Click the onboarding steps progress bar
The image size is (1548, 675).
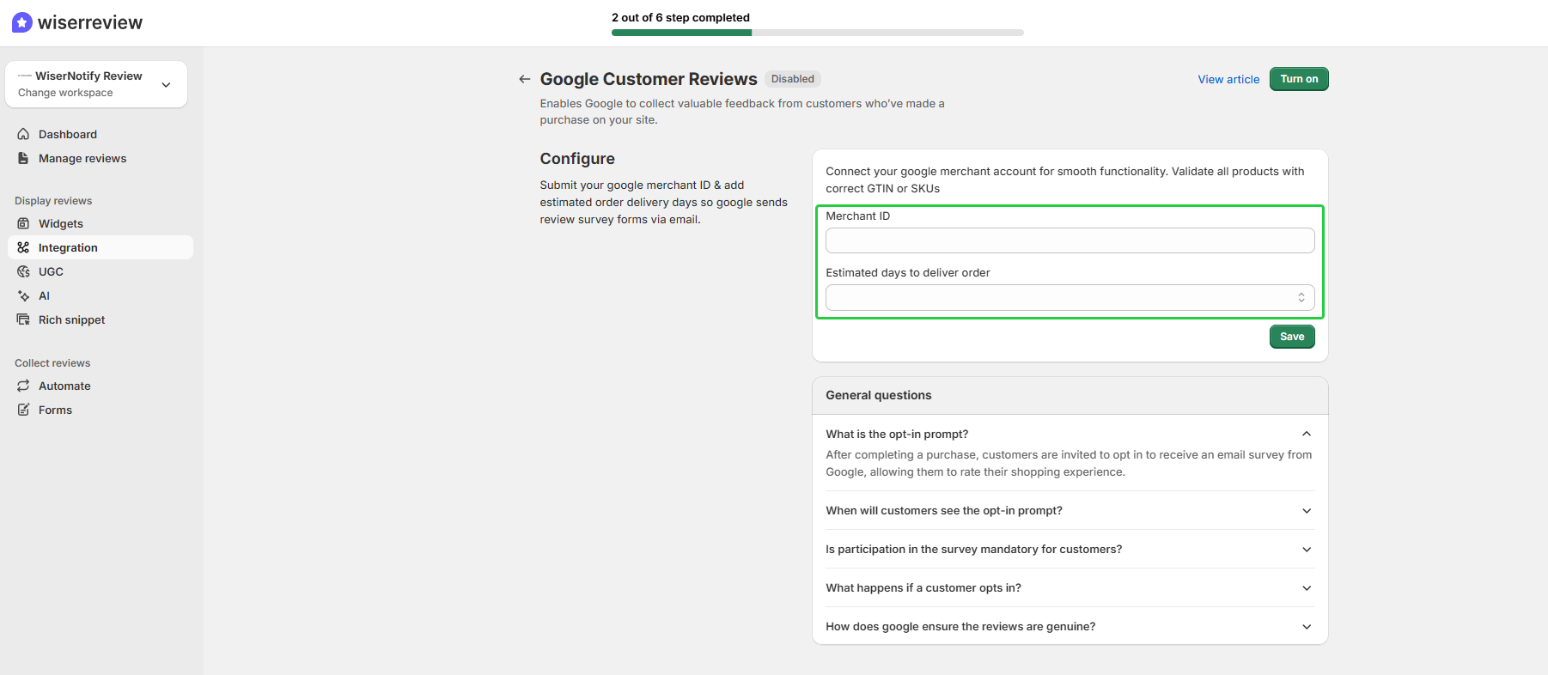(x=817, y=33)
